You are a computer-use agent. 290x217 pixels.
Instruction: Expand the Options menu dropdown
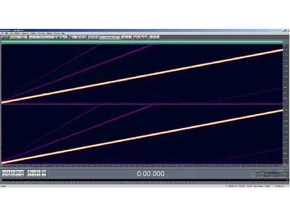(x=49, y=34)
